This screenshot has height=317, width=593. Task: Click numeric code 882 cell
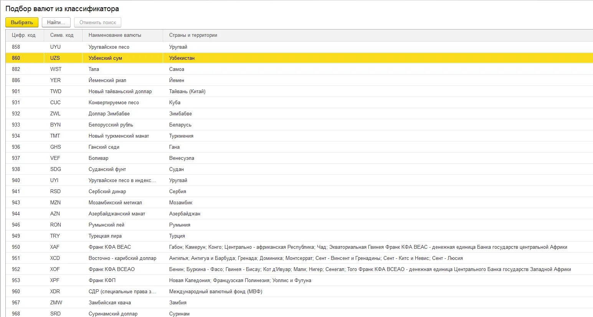(25, 69)
